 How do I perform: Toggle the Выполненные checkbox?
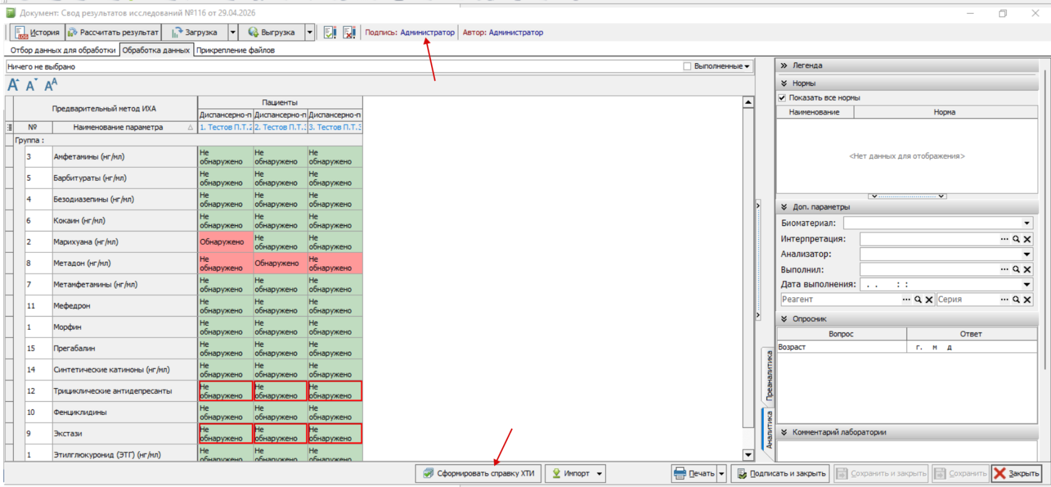687,66
